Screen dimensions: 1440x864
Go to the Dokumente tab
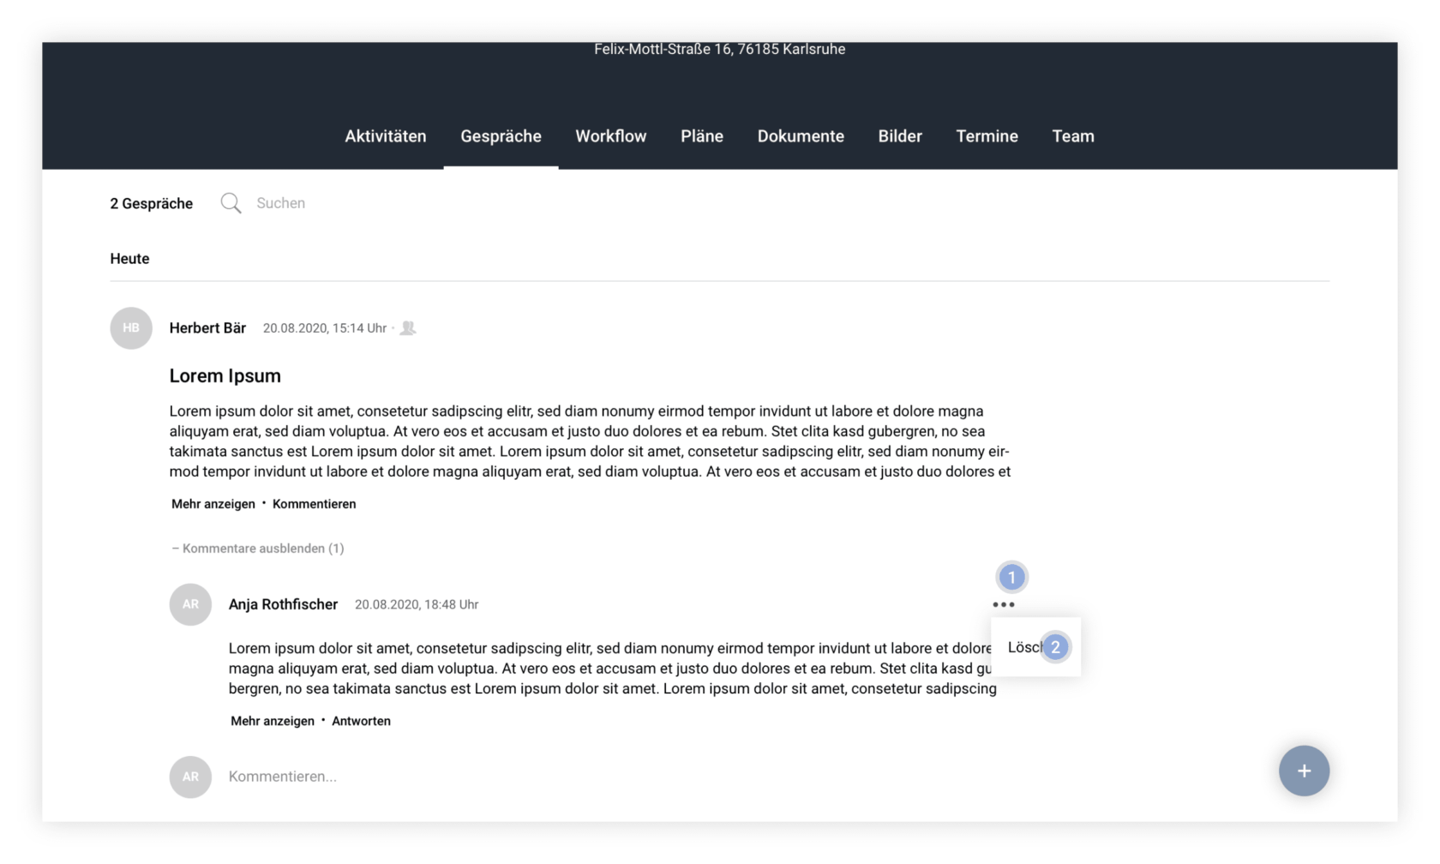tap(801, 136)
